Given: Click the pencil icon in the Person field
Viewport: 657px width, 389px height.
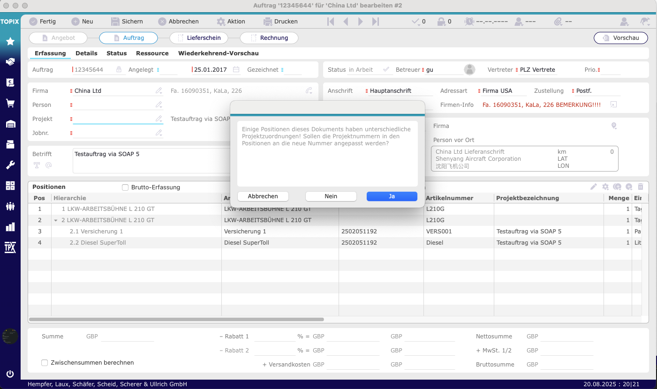Looking at the screenshot, I should pos(159,105).
